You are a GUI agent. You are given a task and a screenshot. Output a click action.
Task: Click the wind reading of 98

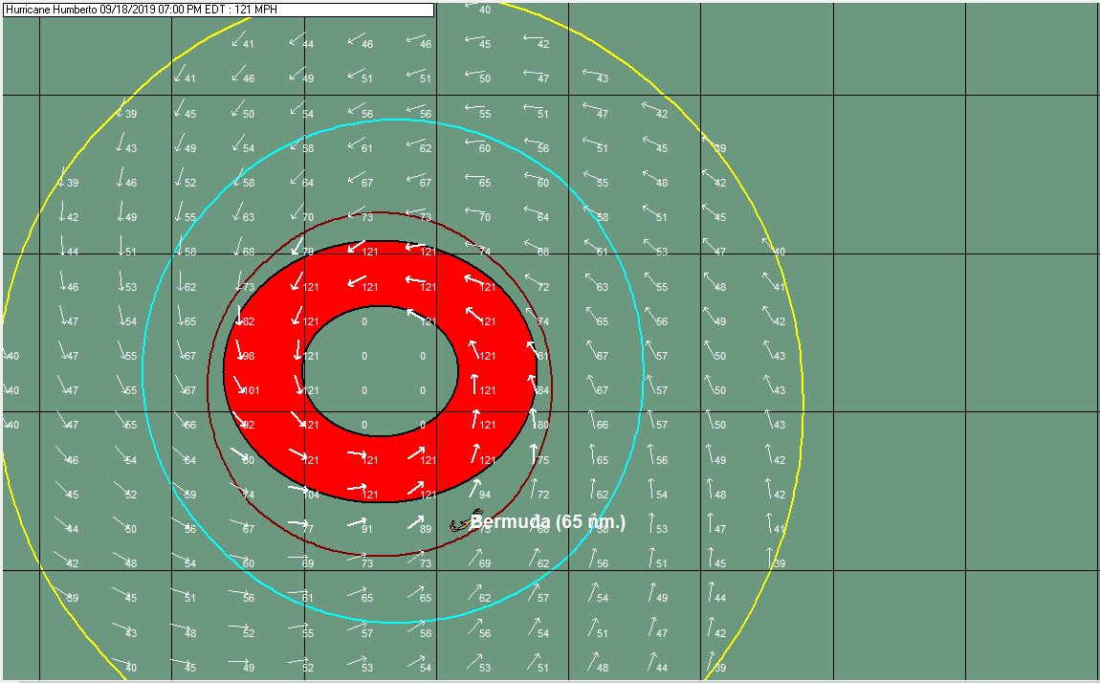click(249, 356)
